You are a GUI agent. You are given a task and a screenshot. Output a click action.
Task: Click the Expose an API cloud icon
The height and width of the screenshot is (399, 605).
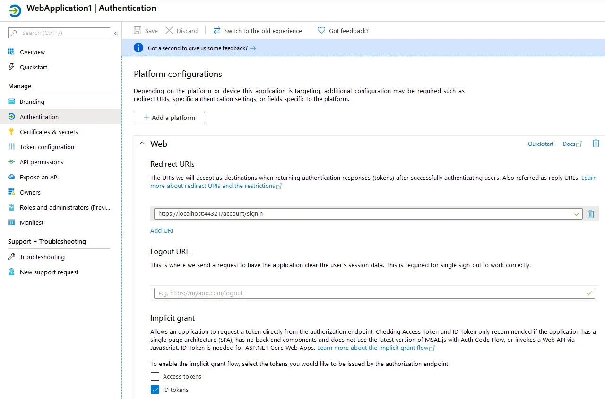click(x=11, y=177)
